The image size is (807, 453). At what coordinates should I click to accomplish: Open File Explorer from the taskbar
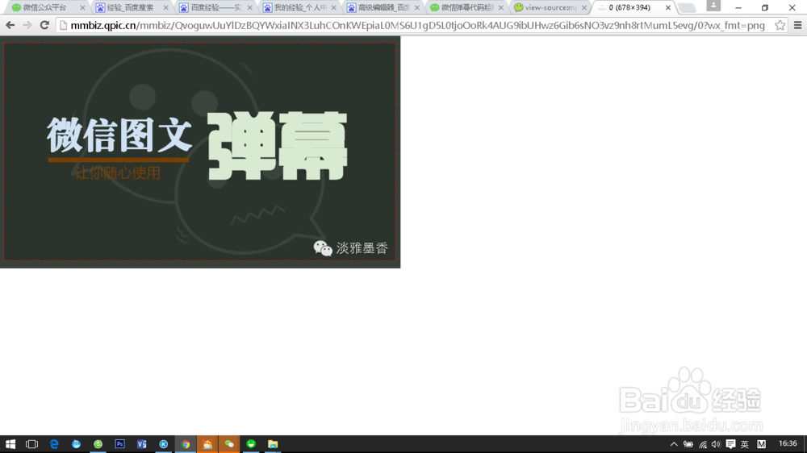click(x=273, y=444)
